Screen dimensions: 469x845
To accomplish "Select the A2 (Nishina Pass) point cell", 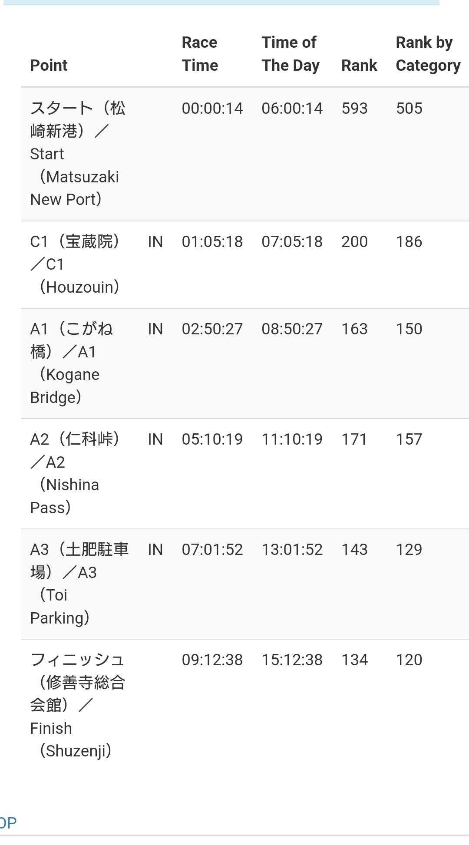I will (x=75, y=473).
